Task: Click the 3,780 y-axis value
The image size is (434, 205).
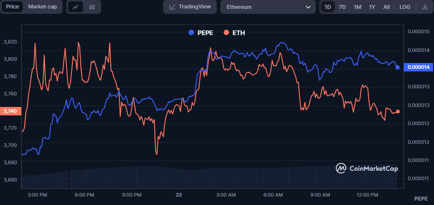Action: pos(10,76)
